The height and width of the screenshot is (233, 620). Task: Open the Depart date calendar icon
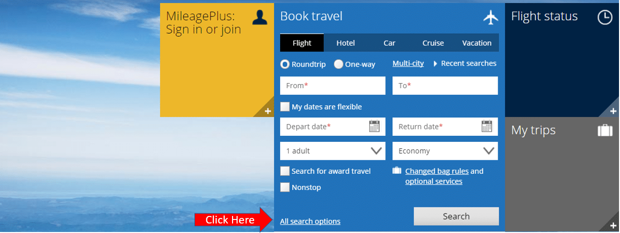click(374, 126)
